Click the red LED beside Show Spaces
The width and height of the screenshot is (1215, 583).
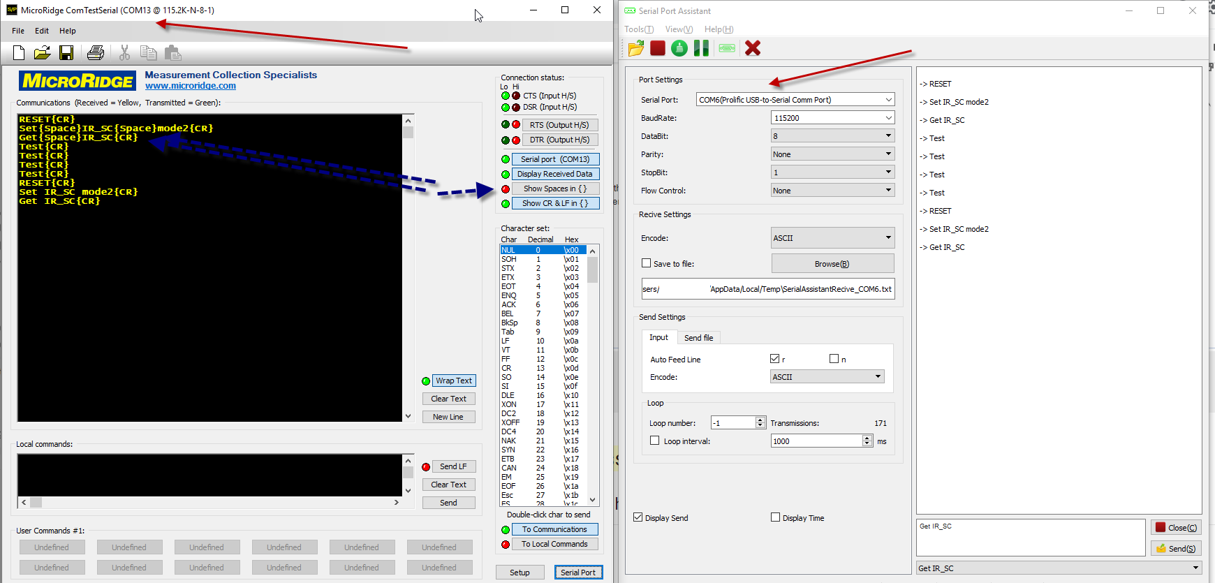click(x=506, y=189)
